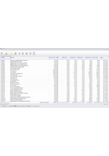Image resolution: width=109 pixels, height=156 pixels.
Task: Open Stok Listesi toolbar icon
Action: click(x=11, y=53)
